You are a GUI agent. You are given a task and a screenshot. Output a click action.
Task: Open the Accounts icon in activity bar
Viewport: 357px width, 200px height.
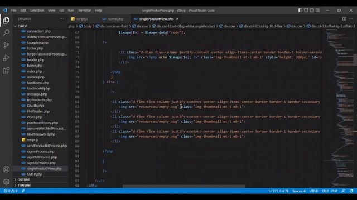click(x=6, y=169)
